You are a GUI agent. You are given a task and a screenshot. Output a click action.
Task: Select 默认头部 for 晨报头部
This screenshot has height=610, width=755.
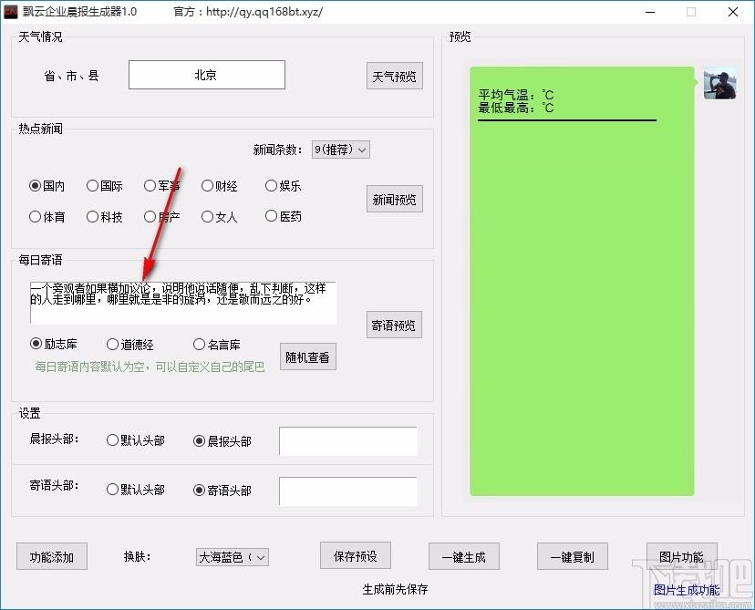[x=136, y=440]
